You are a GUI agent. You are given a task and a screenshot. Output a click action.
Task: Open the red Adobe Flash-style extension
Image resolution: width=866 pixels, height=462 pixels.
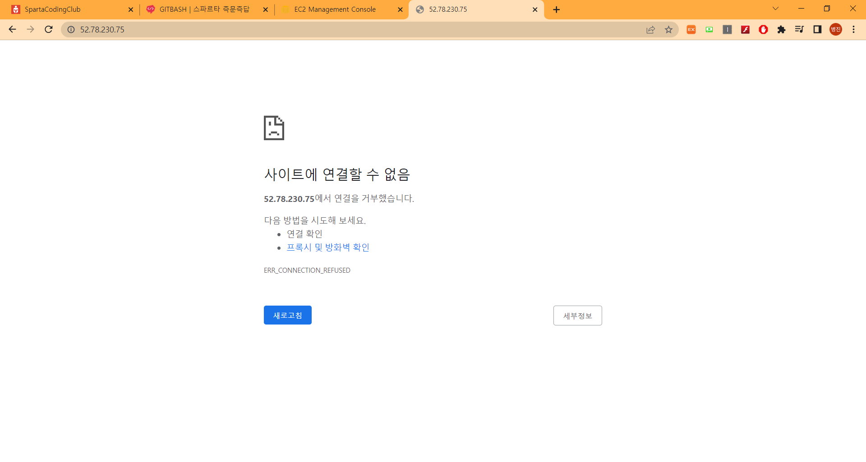(745, 29)
